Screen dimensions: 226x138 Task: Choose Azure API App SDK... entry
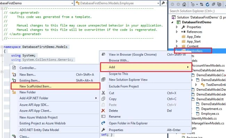point(34,105)
